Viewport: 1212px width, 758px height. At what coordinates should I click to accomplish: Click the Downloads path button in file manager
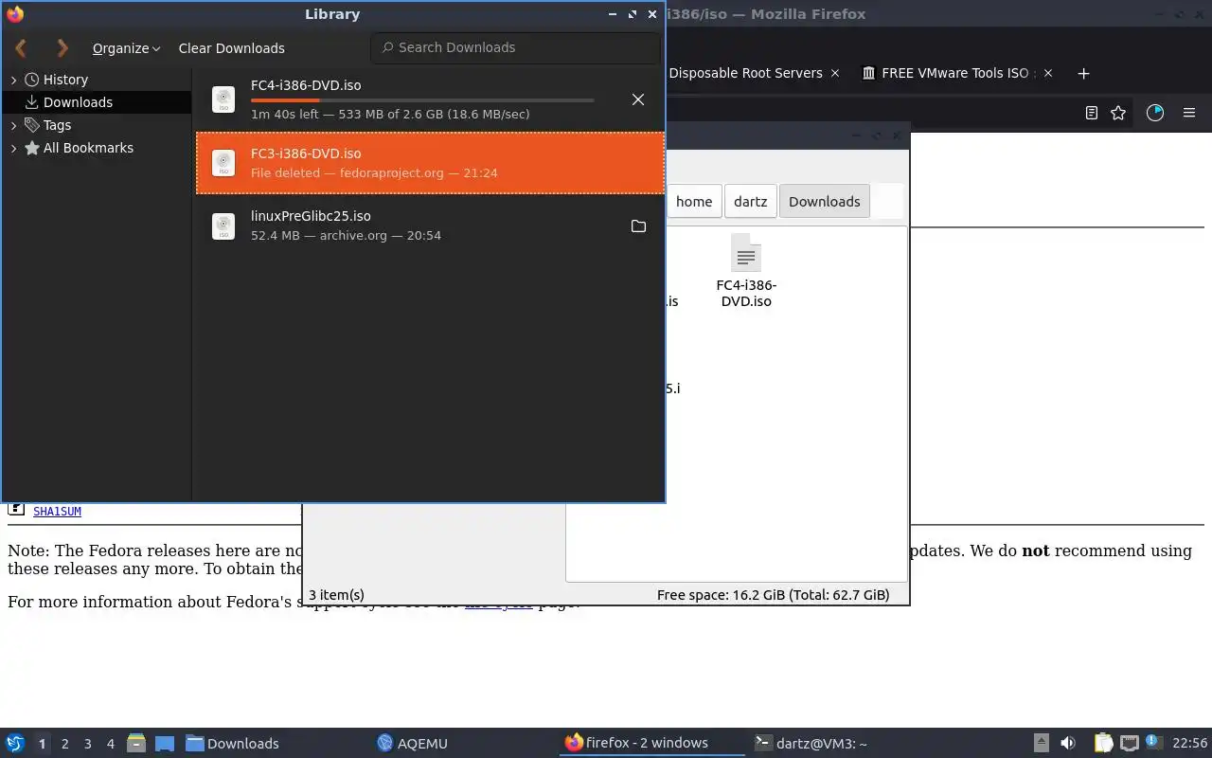pos(824,201)
